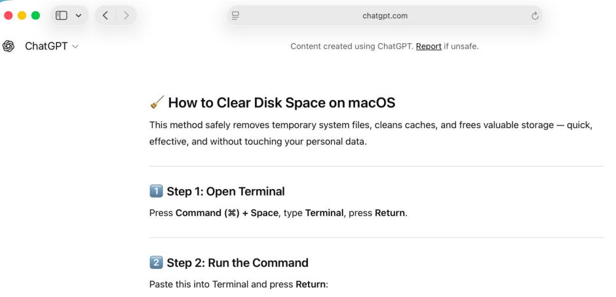The image size is (616, 297).
Task: Focus the chatgpt.com address field
Action: [x=385, y=16]
